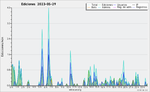Click the '10 h' x-axis tick label
This screenshot has height=92, width=150.
pos(68,87)
